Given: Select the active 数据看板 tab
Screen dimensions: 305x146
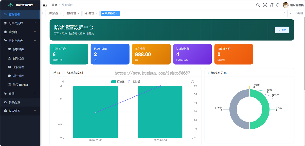Looking at the screenshot, I should click(110, 13).
